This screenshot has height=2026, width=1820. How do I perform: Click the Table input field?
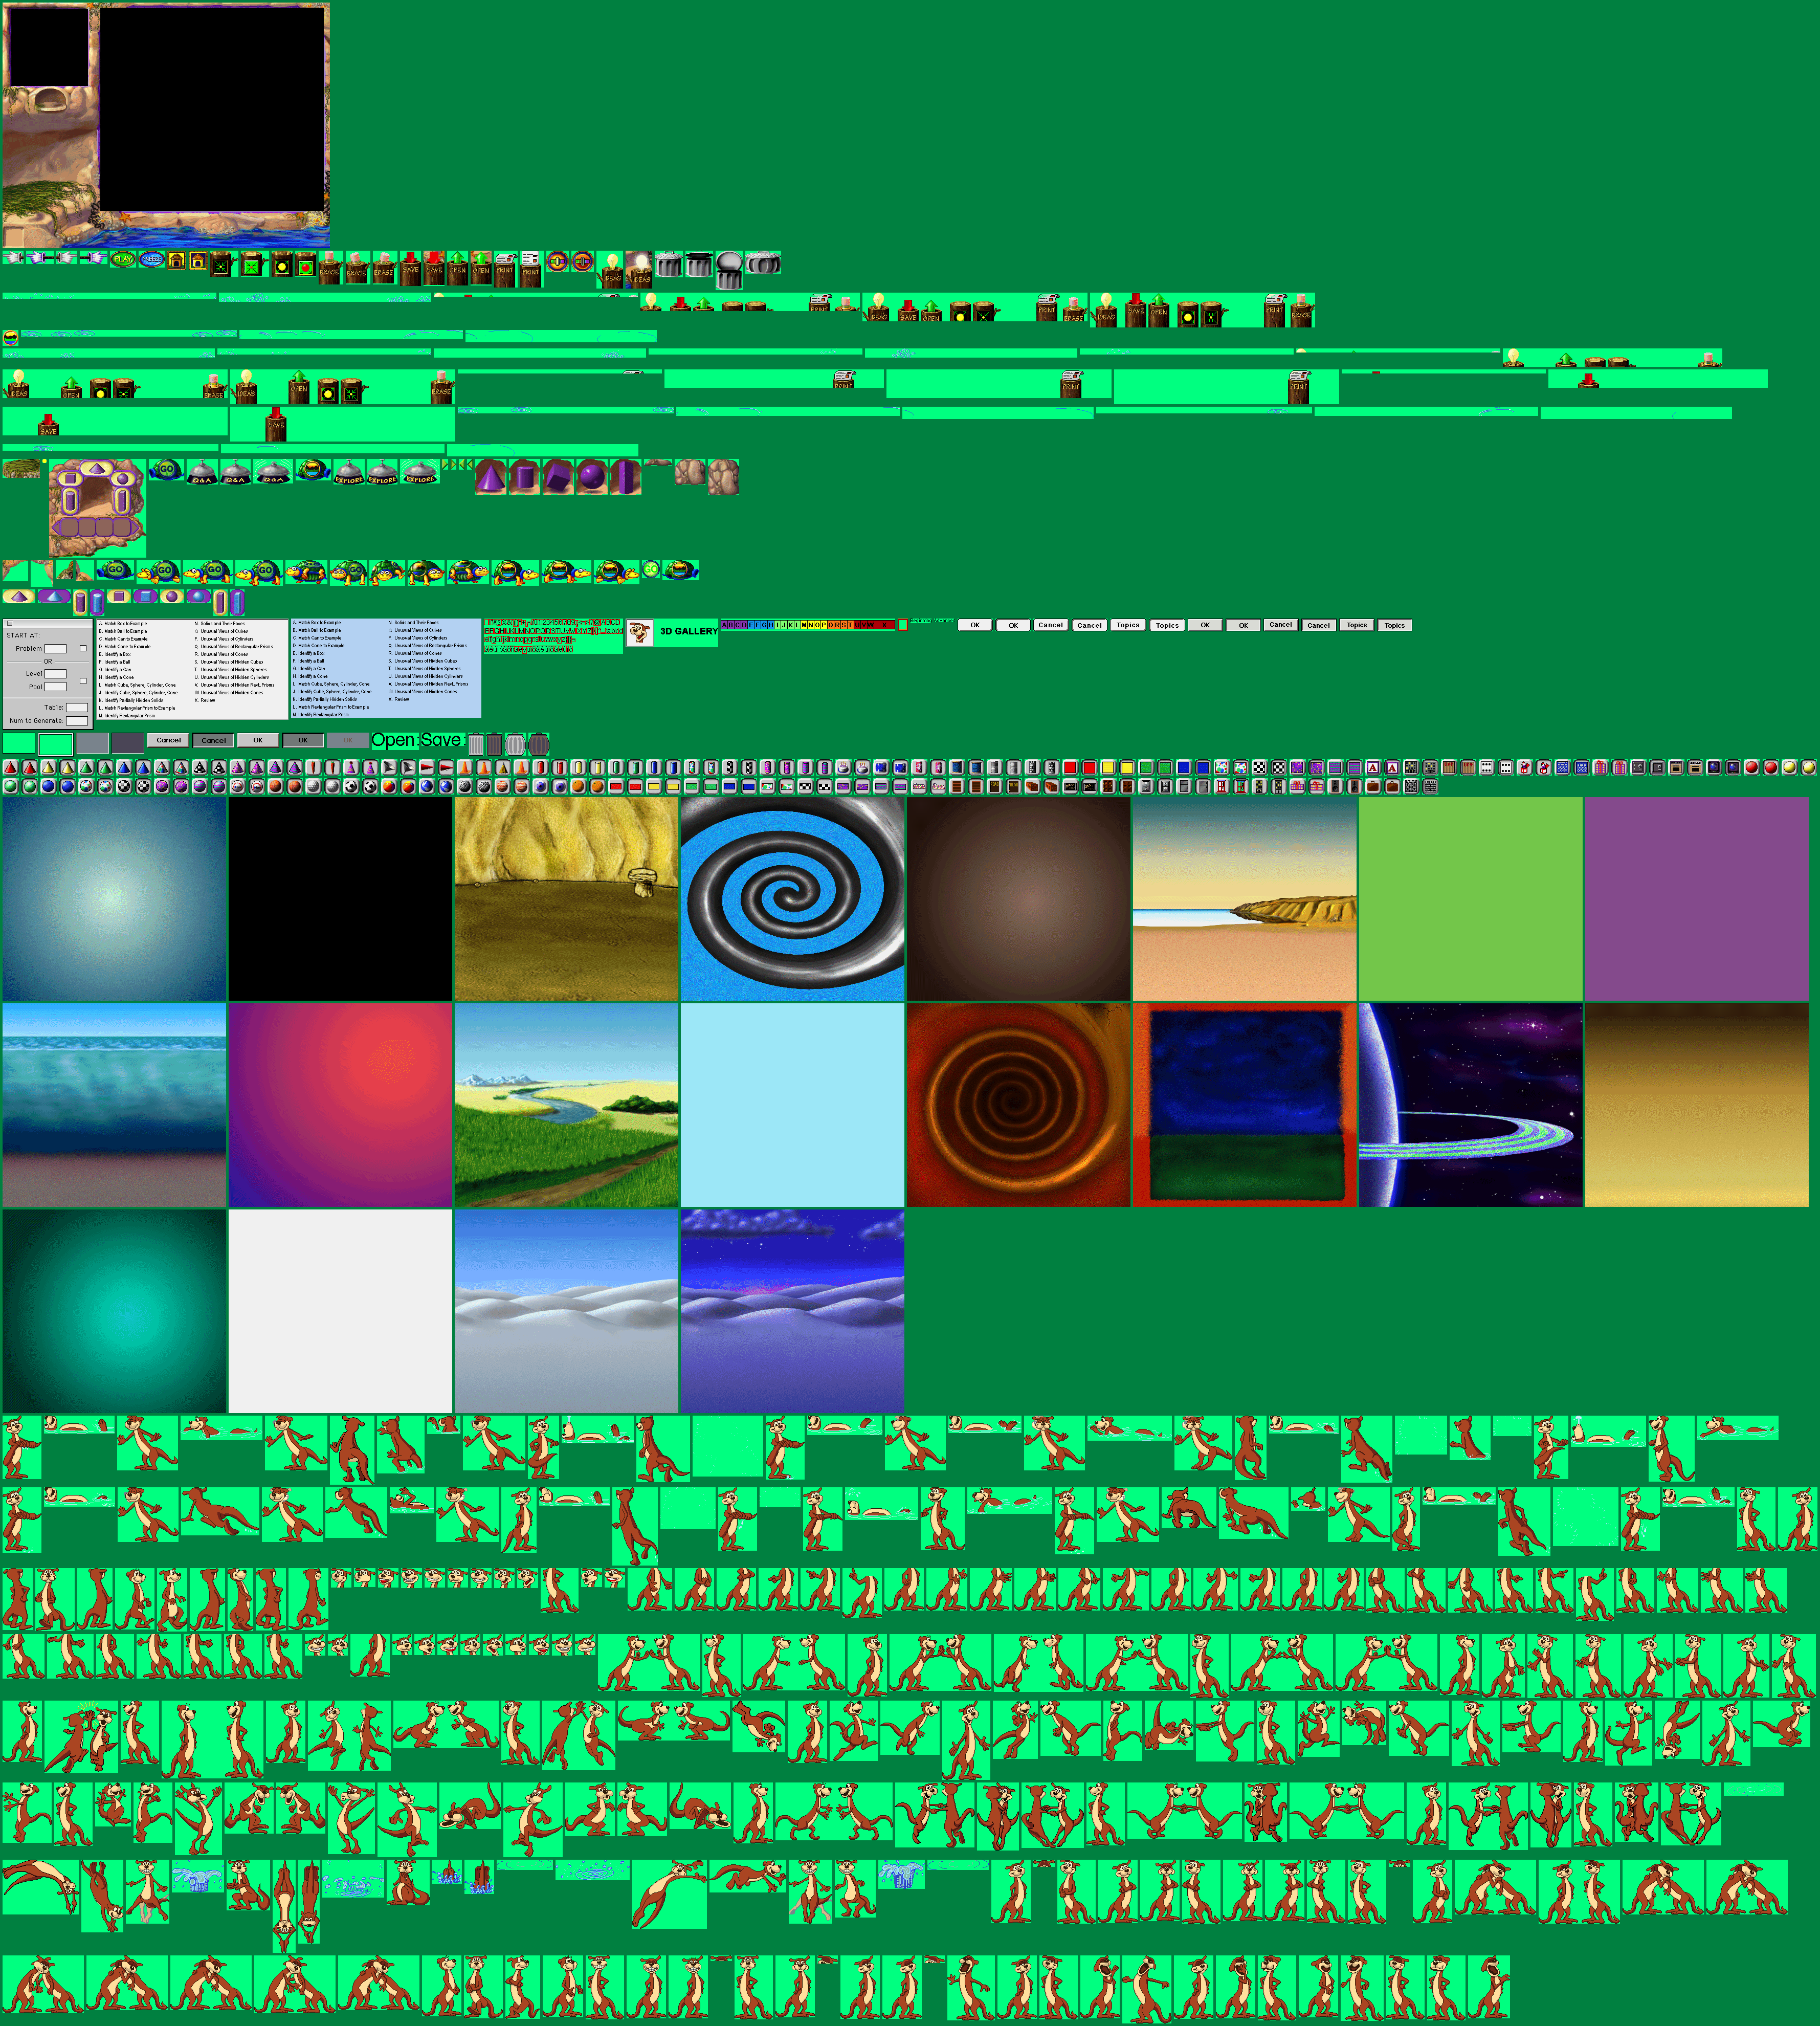[77, 708]
